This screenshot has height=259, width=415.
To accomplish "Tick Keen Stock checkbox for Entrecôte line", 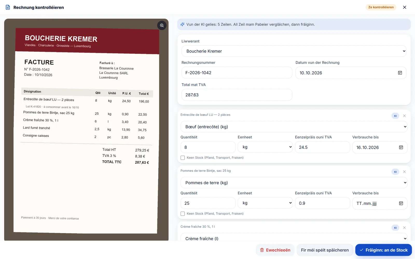I will point(183,158).
